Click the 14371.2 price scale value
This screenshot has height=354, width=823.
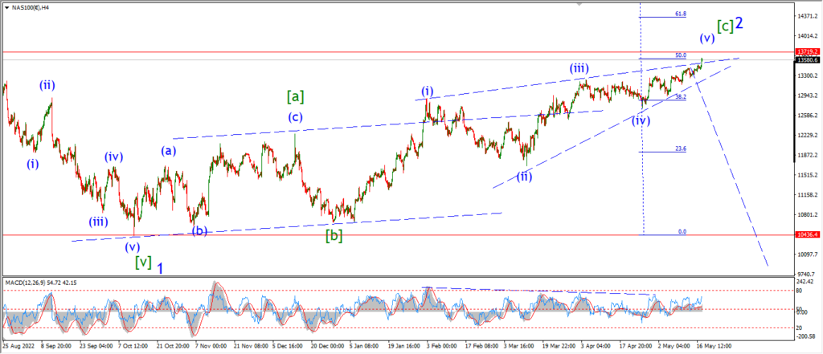[x=807, y=16]
